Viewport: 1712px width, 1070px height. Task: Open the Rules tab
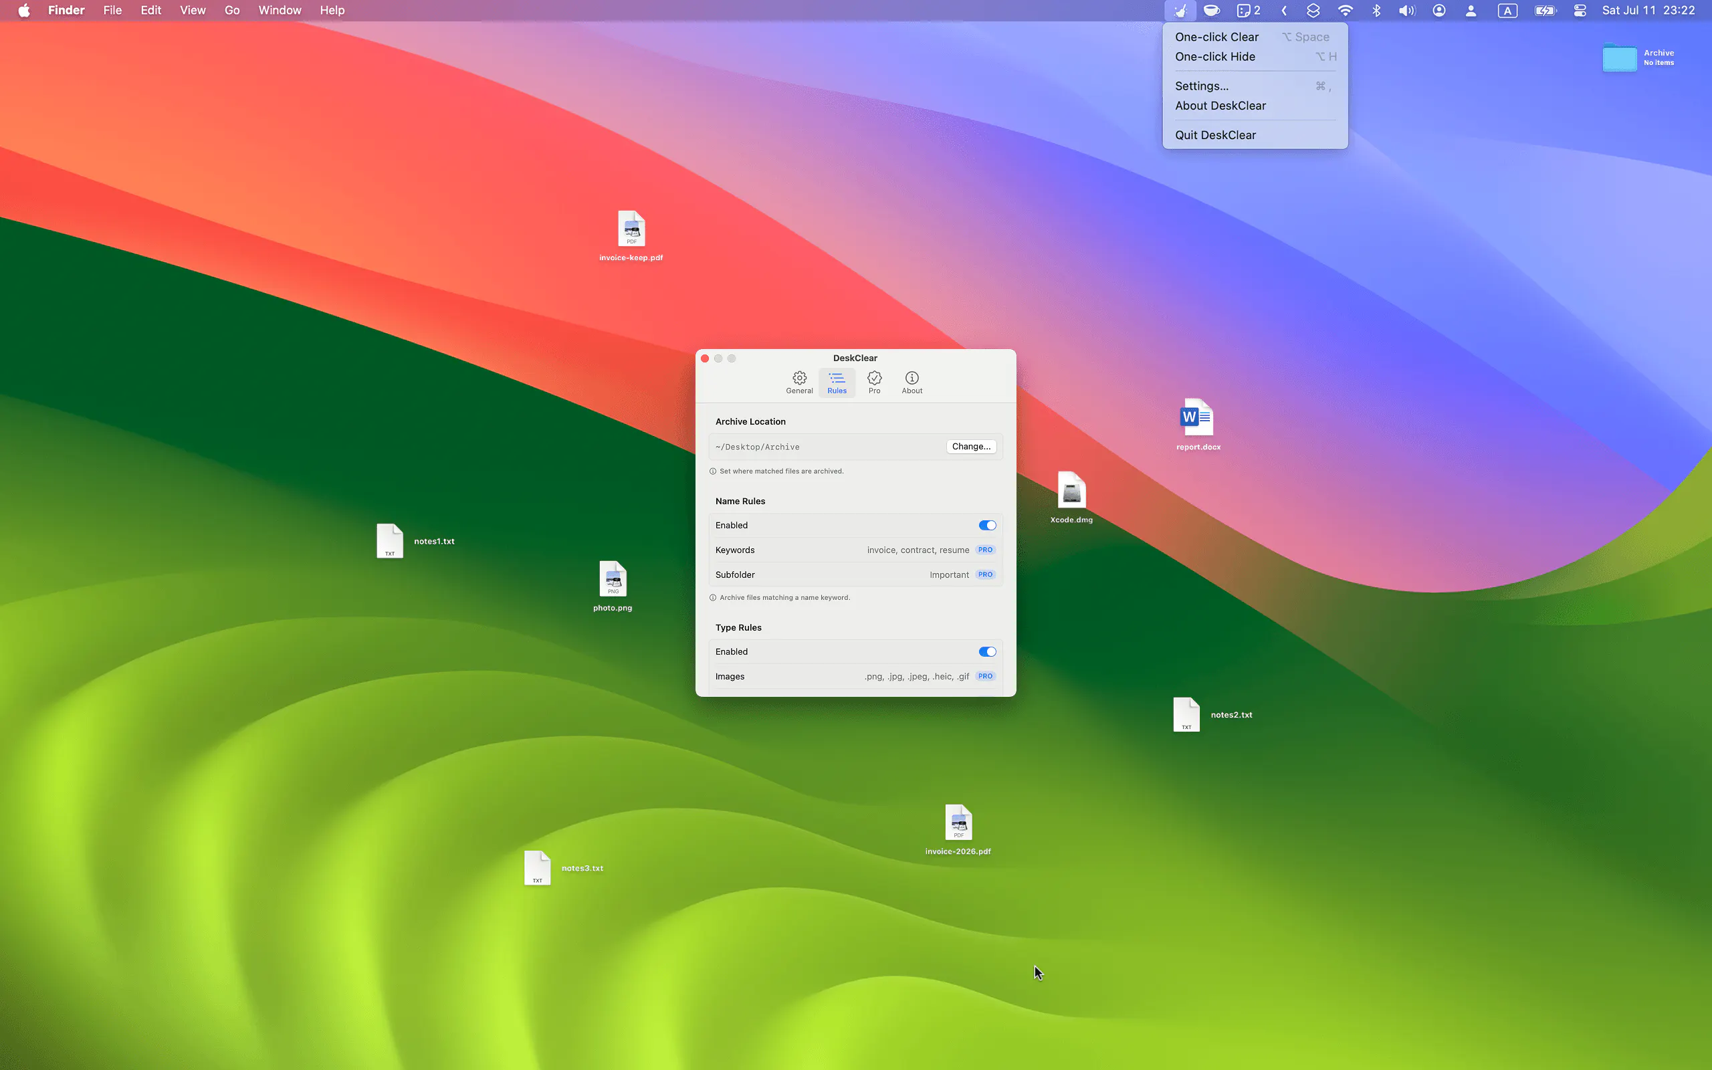pyautogui.click(x=837, y=382)
